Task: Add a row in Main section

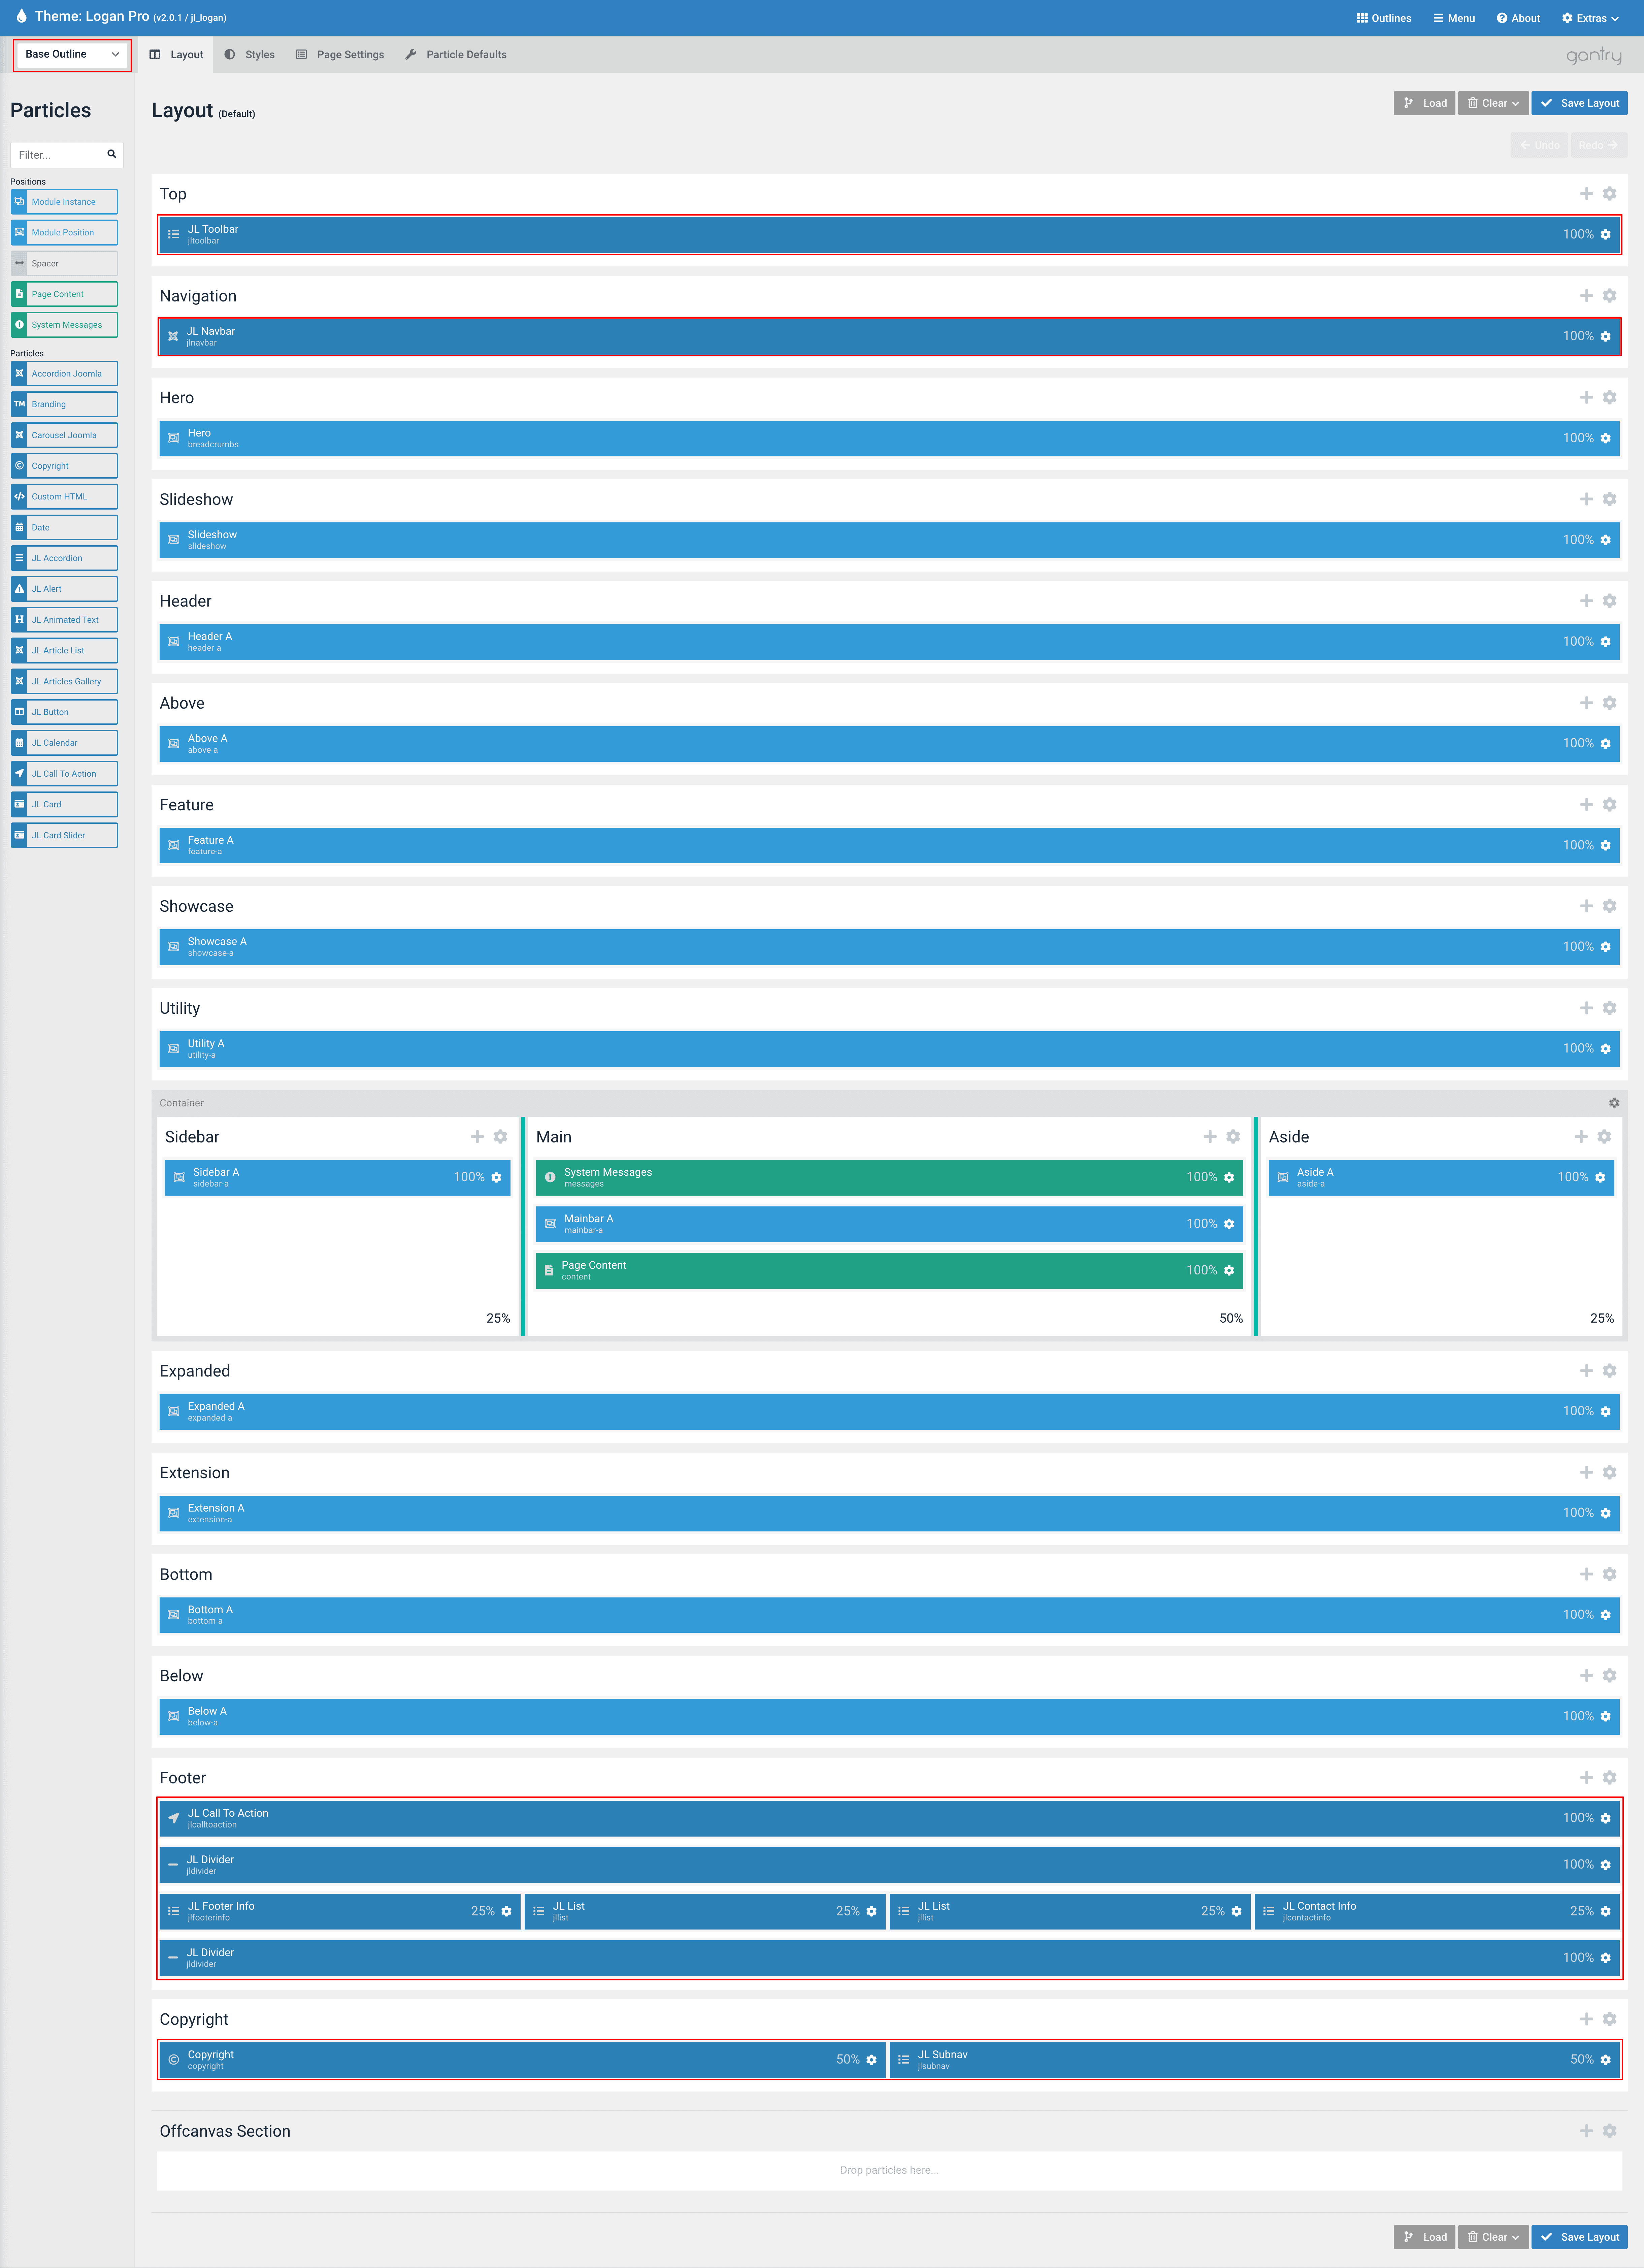Action: coord(1210,1137)
